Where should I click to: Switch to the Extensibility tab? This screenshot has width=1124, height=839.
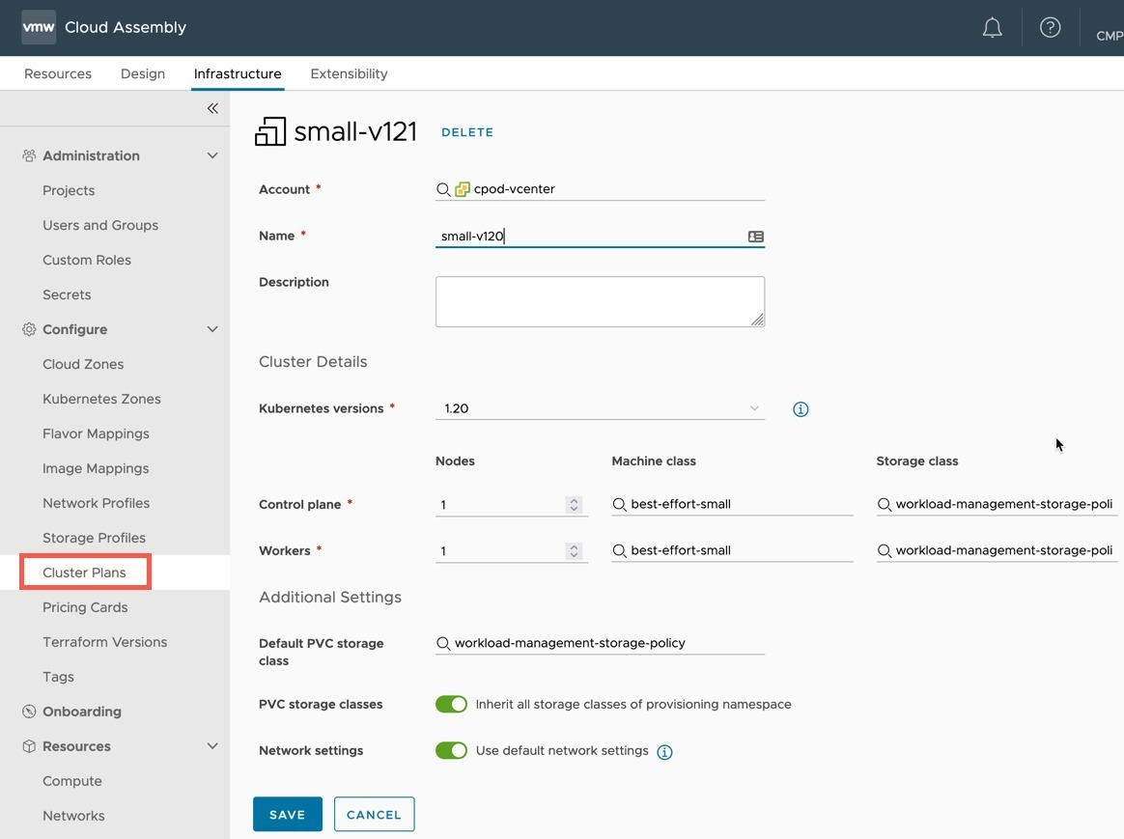point(350,73)
